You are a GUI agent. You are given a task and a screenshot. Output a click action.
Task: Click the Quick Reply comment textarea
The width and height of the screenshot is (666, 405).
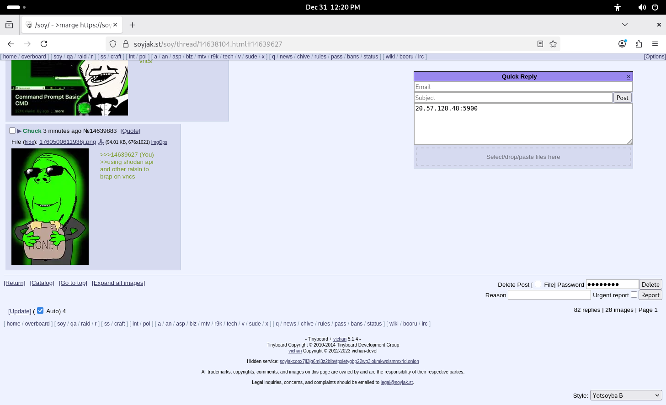click(523, 124)
